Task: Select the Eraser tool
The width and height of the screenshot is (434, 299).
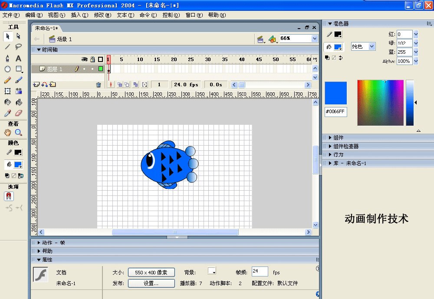Action: pyautogui.click(x=19, y=113)
